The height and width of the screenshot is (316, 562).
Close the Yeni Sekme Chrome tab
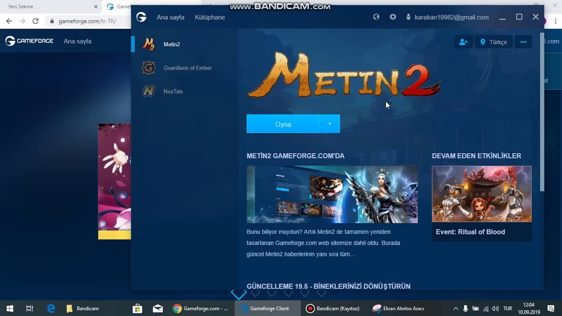click(x=96, y=7)
